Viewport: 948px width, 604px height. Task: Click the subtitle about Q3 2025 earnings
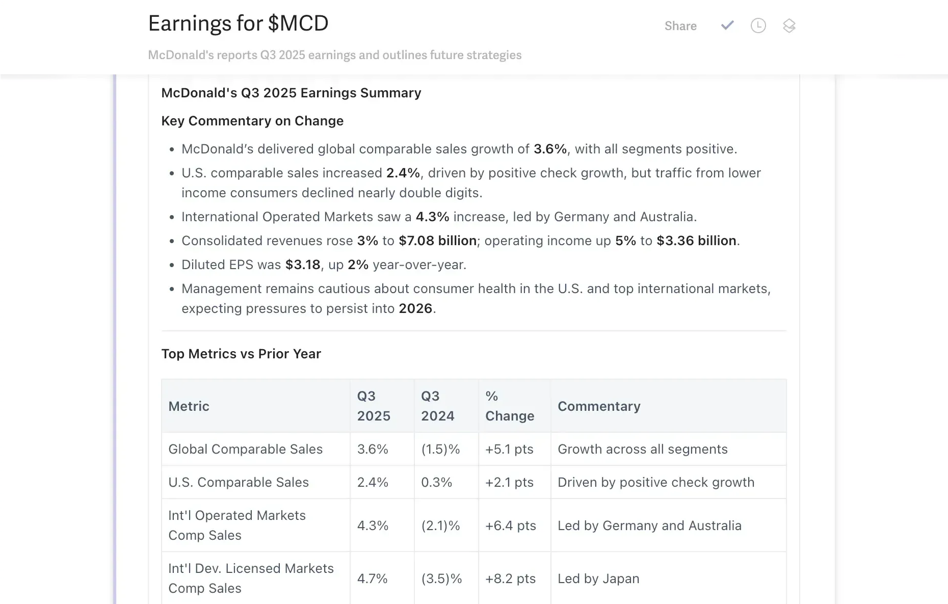coord(334,55)
